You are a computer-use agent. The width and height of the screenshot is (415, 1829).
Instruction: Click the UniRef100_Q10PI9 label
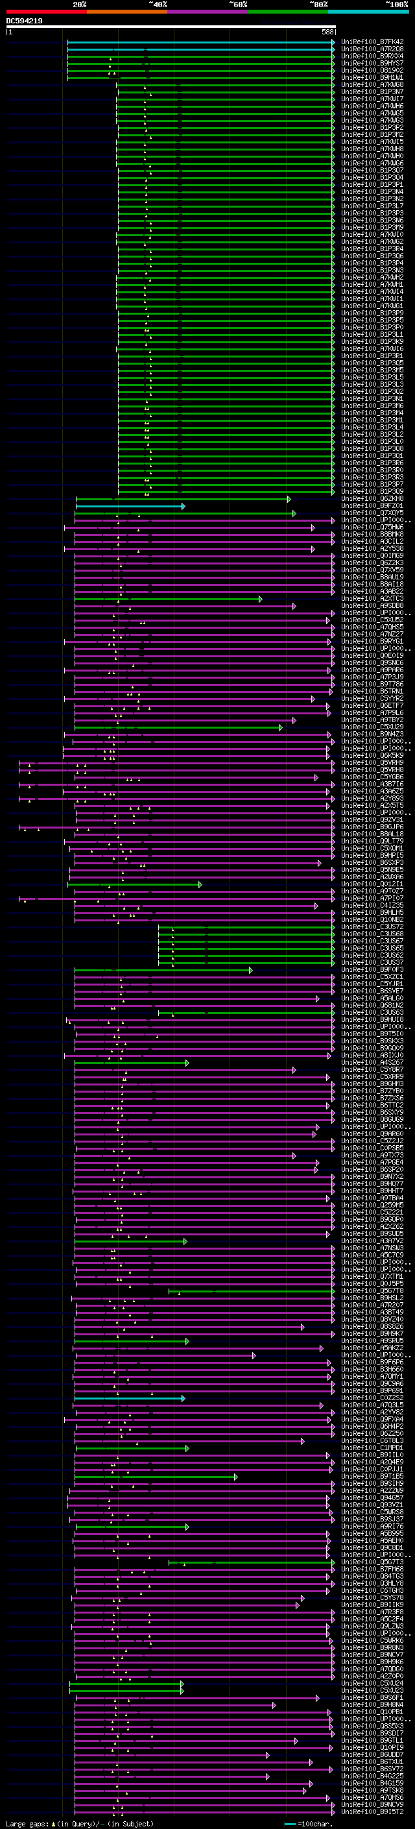click(372, 1748)
